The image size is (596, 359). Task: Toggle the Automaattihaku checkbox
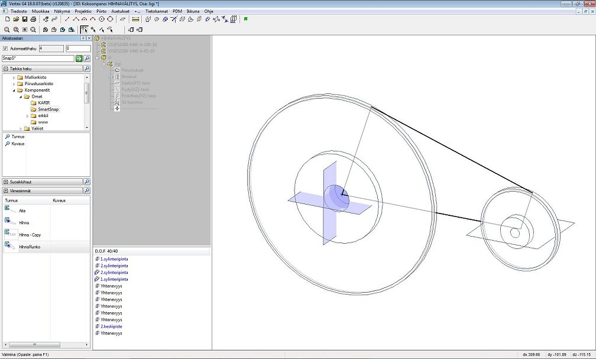coord(5,48)
